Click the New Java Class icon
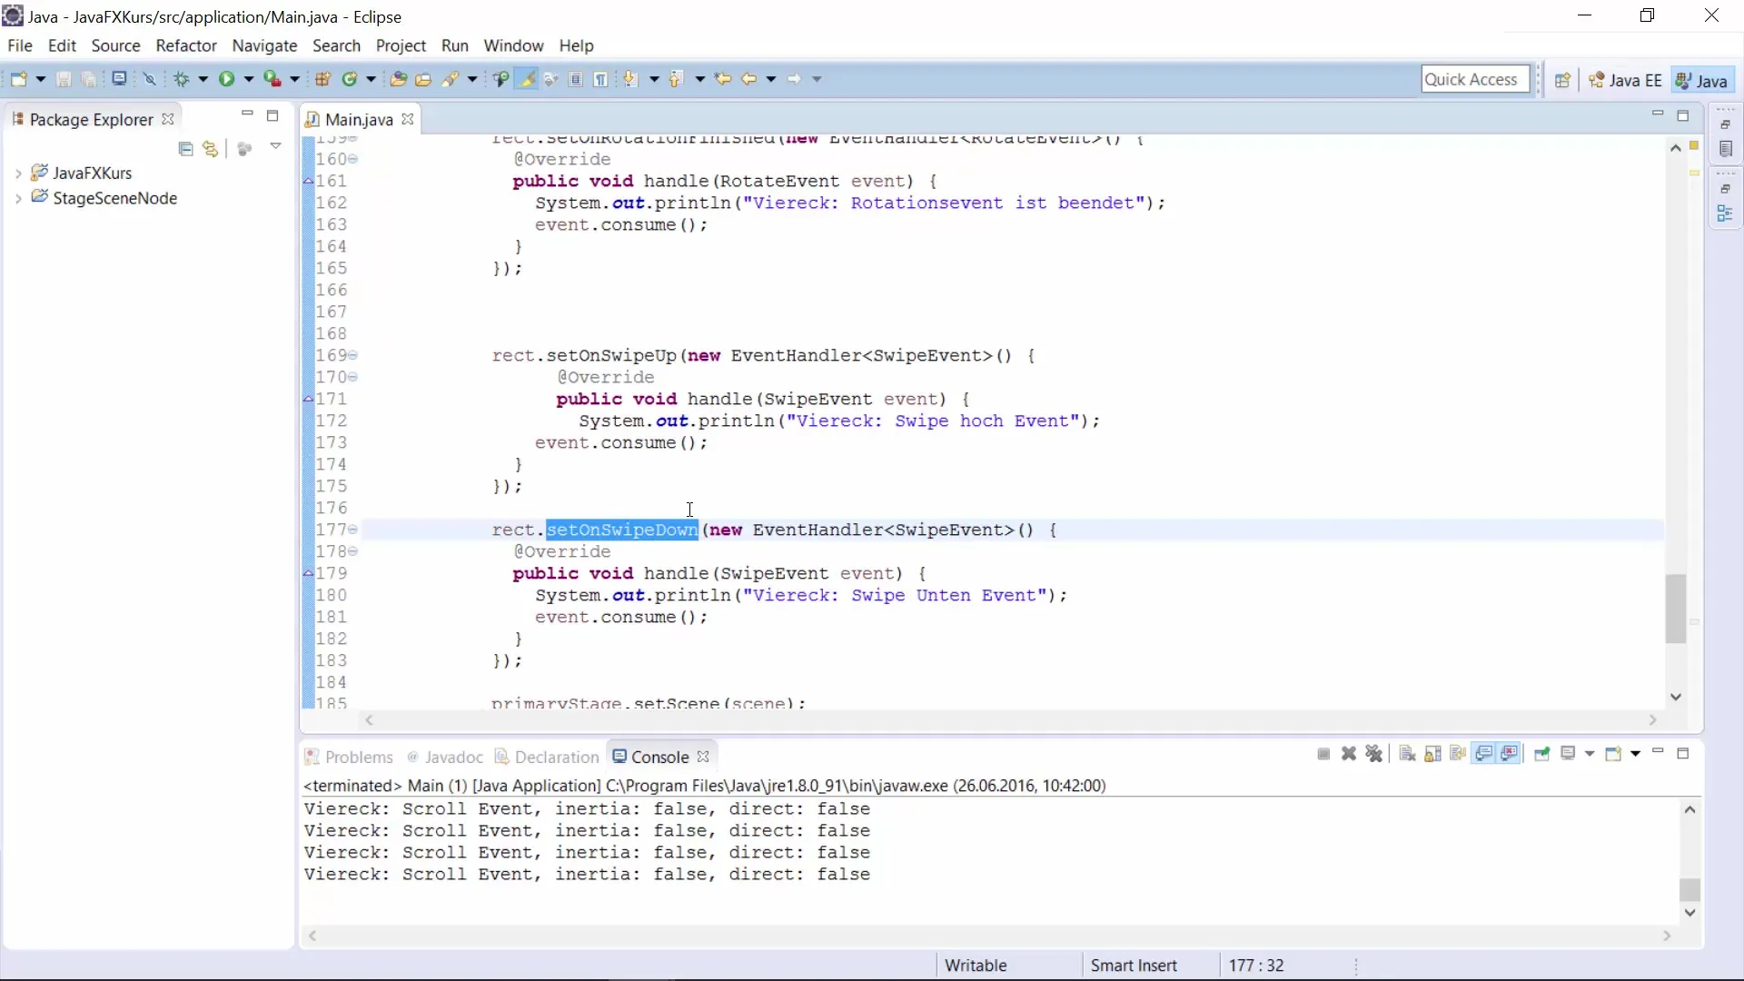Viewport: 1744px width, 981px height. pyautogui.click(x=350, y=79)
